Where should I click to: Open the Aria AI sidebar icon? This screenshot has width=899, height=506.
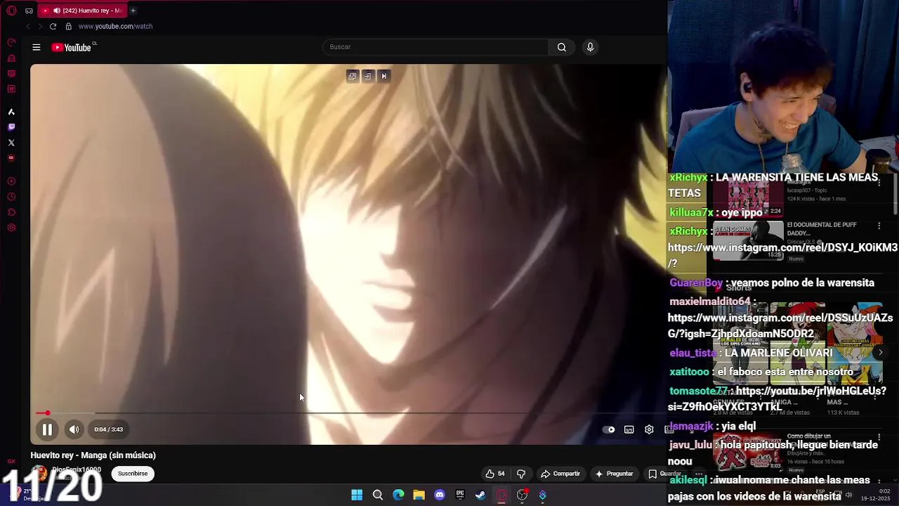[x=11, y=112]
